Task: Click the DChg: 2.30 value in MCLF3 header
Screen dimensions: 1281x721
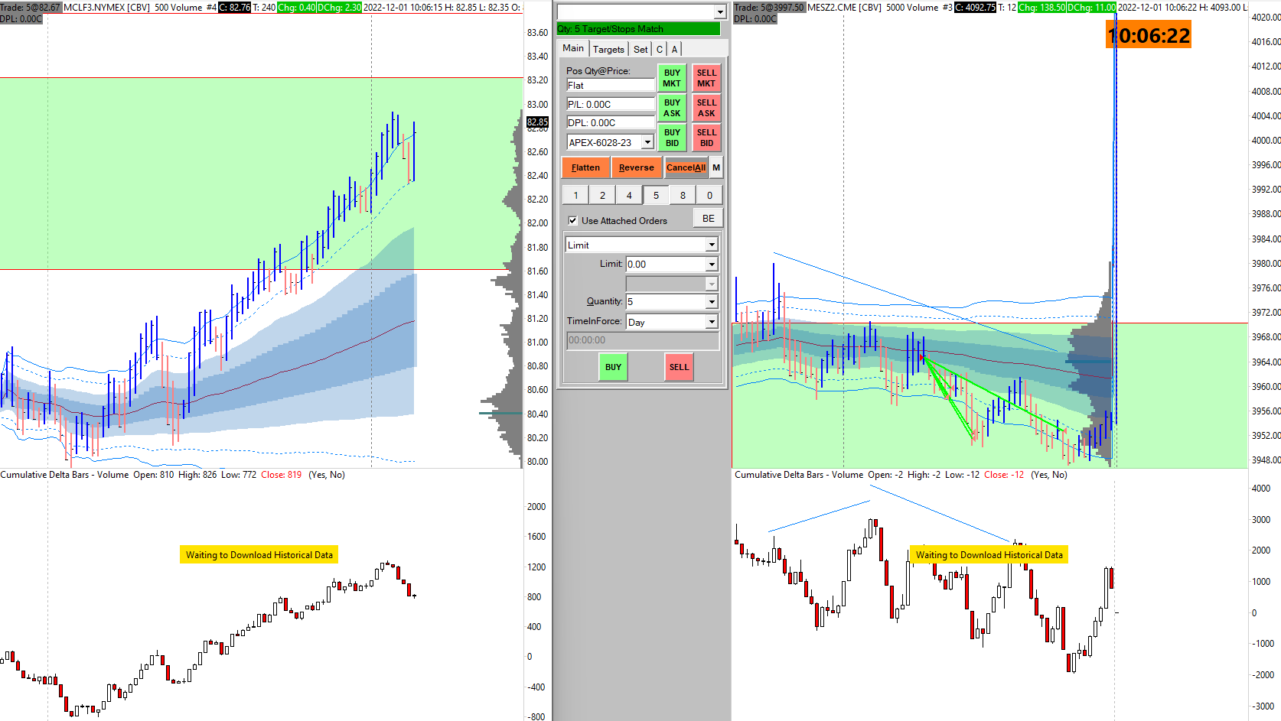Action: click(x=339, y=8)
